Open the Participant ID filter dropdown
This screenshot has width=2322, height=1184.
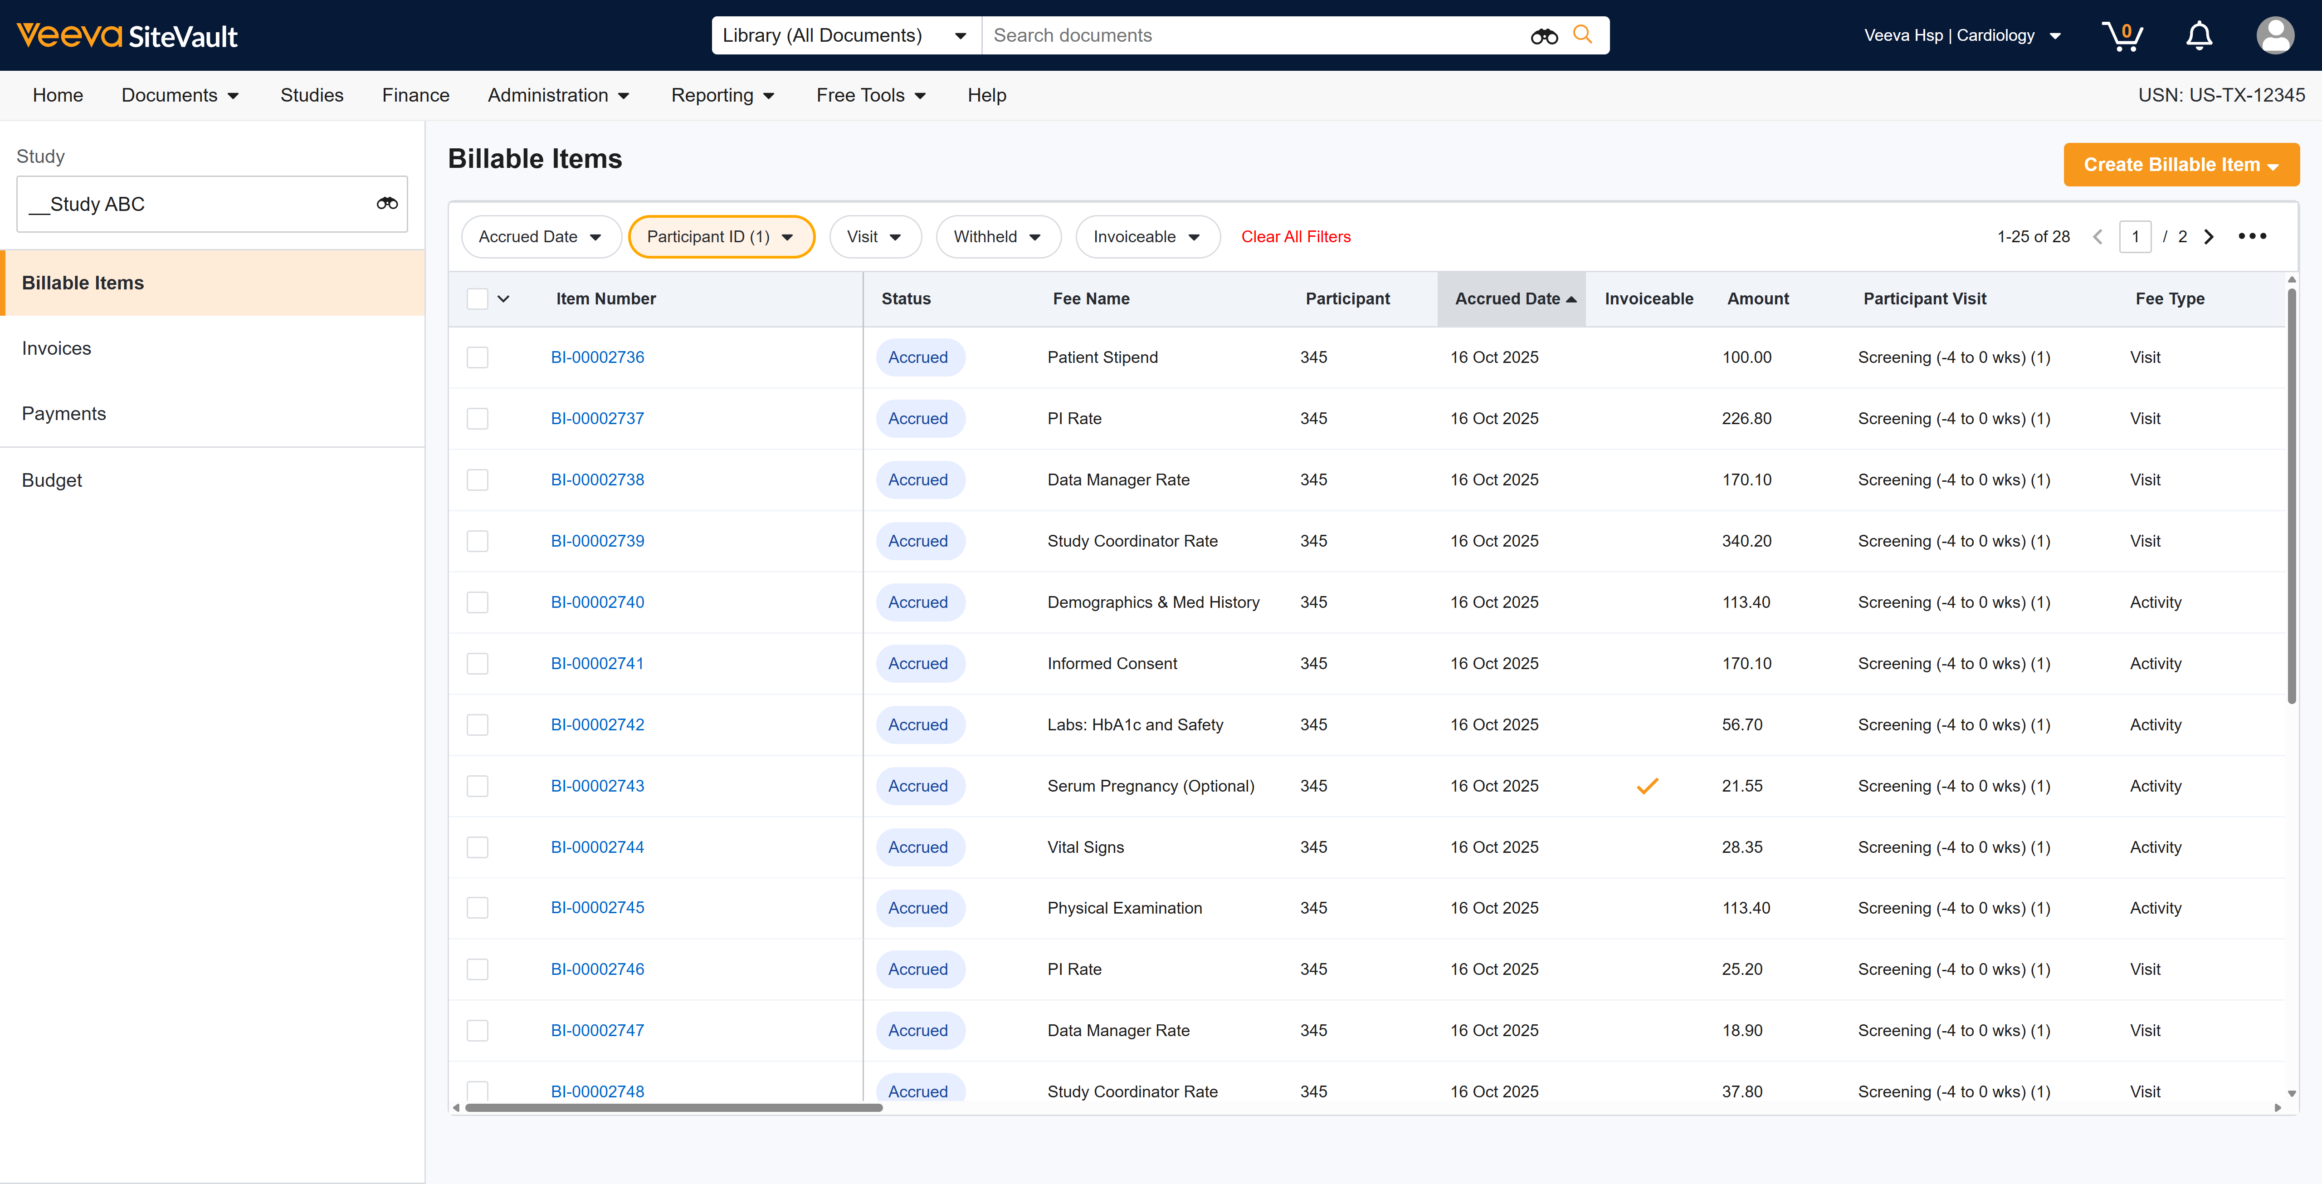721,236
